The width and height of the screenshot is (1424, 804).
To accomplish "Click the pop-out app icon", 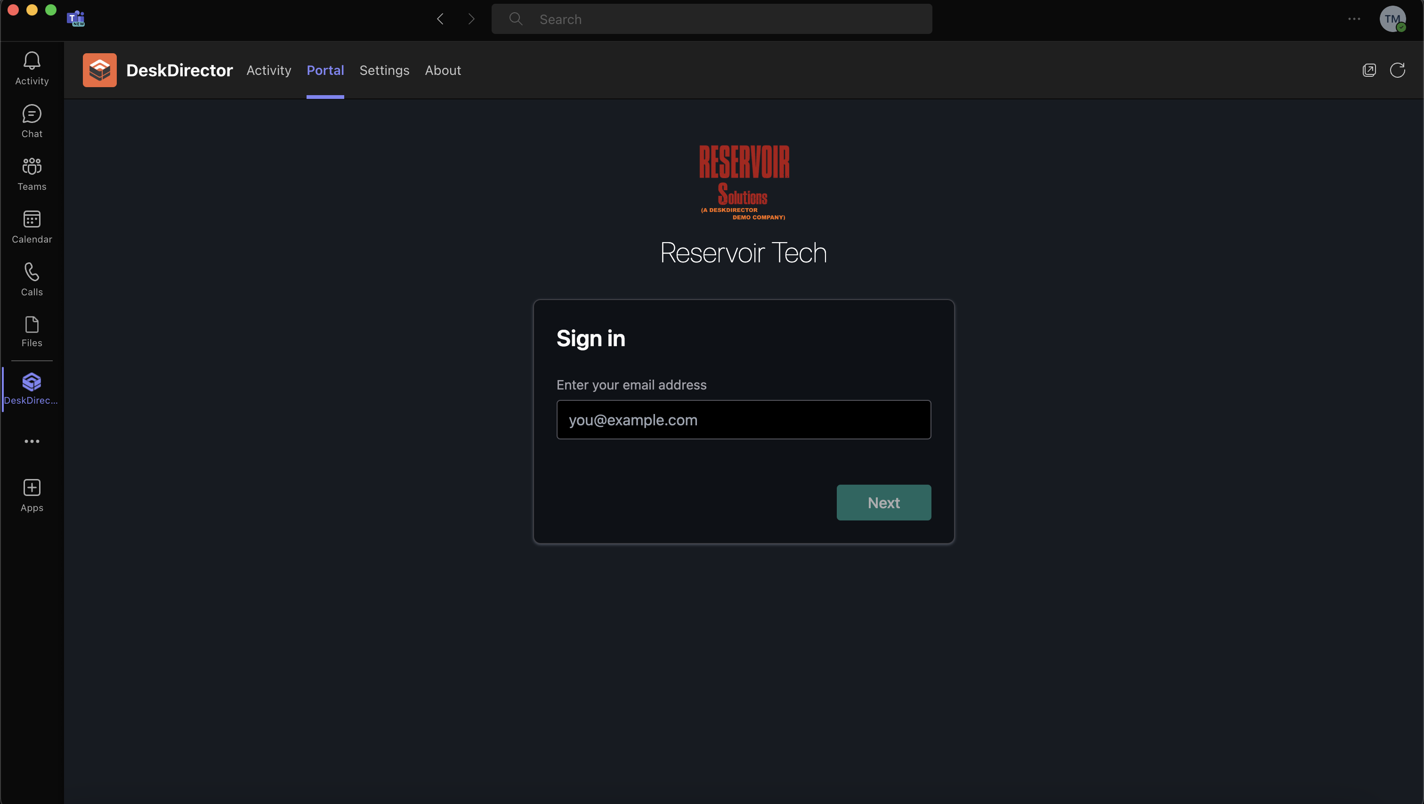I will 1369,70.
